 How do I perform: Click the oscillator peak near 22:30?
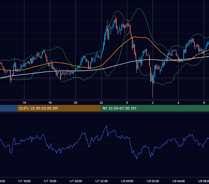click(x=107, y=126)
